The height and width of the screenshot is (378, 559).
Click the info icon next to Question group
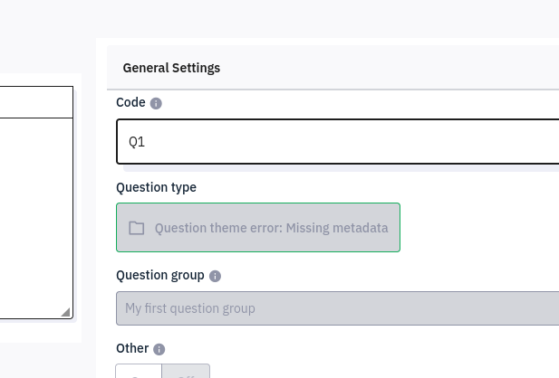(215, 276)
